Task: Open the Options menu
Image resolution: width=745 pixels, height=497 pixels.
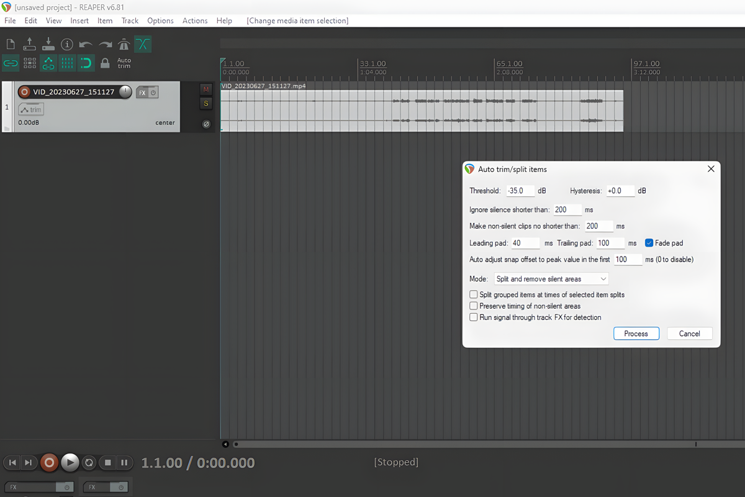Action: 160,21
